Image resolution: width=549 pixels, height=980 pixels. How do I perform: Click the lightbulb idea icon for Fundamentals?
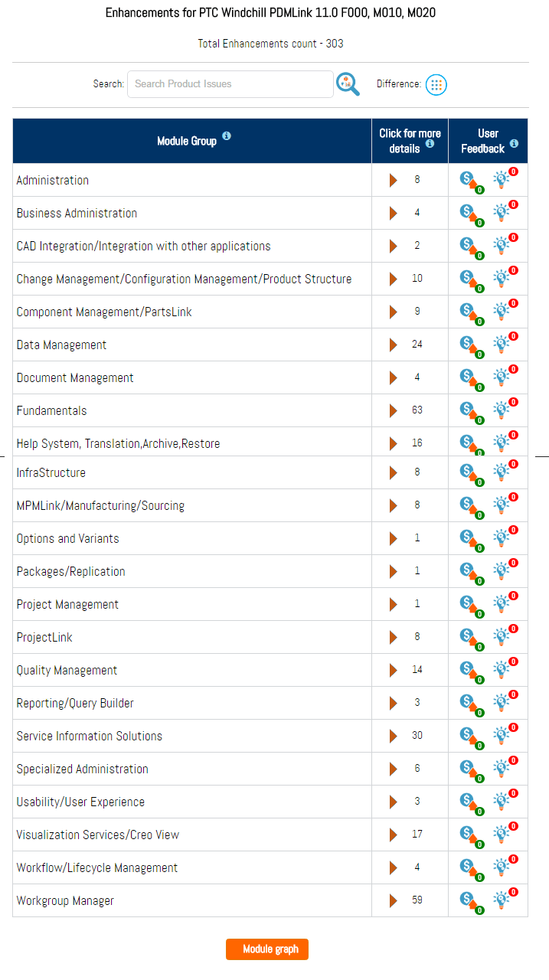pos(502,410)
